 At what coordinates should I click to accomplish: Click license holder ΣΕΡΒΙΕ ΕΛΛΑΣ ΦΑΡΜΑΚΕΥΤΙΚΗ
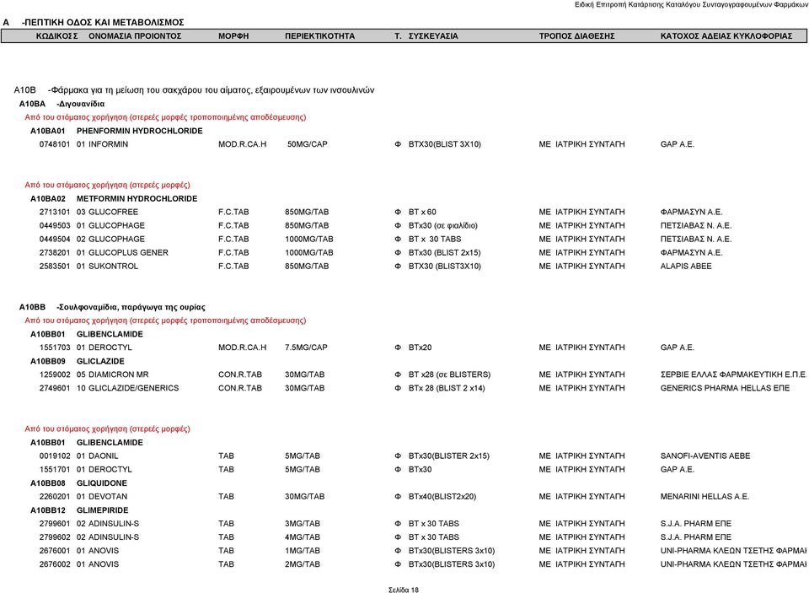[734, 375]
